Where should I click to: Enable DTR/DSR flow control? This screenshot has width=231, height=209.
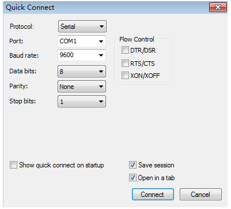125,50
